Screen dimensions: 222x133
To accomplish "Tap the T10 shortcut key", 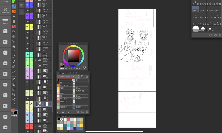I will [5, 127].
